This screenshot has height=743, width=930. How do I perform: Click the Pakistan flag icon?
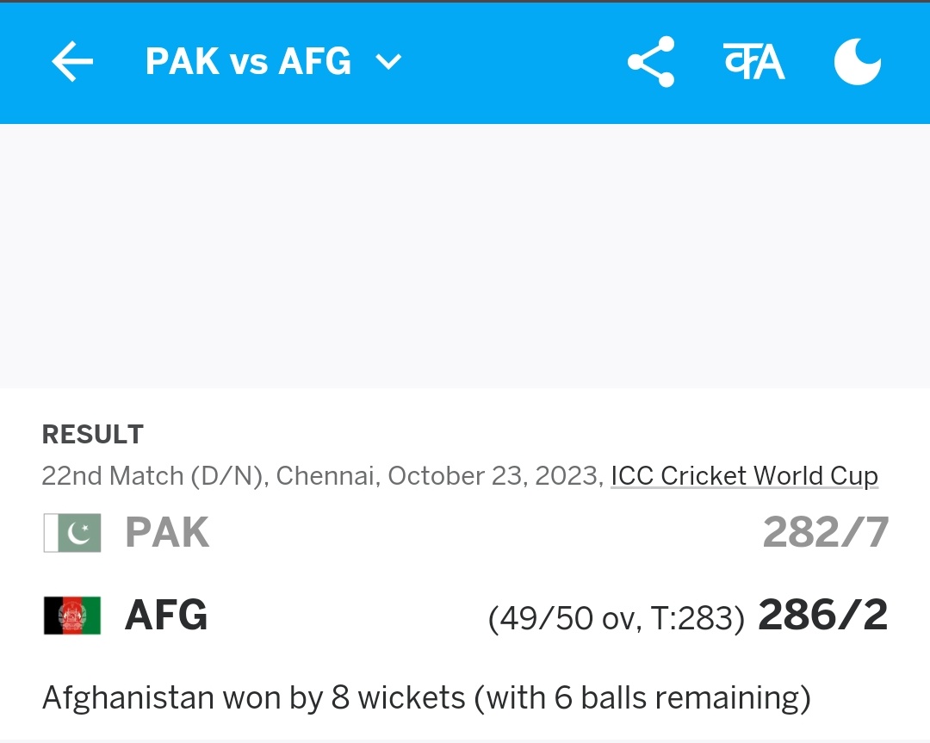[72, 532]
